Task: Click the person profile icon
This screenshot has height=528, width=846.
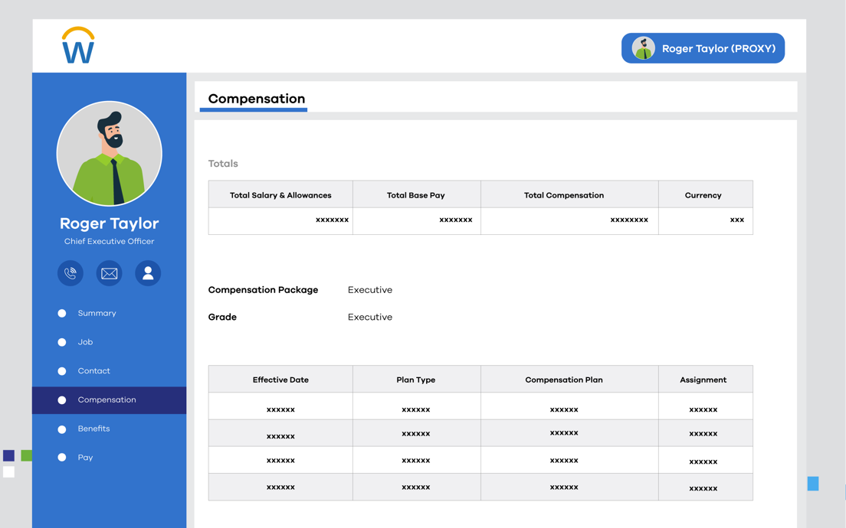Action: (x=148, y=273)
